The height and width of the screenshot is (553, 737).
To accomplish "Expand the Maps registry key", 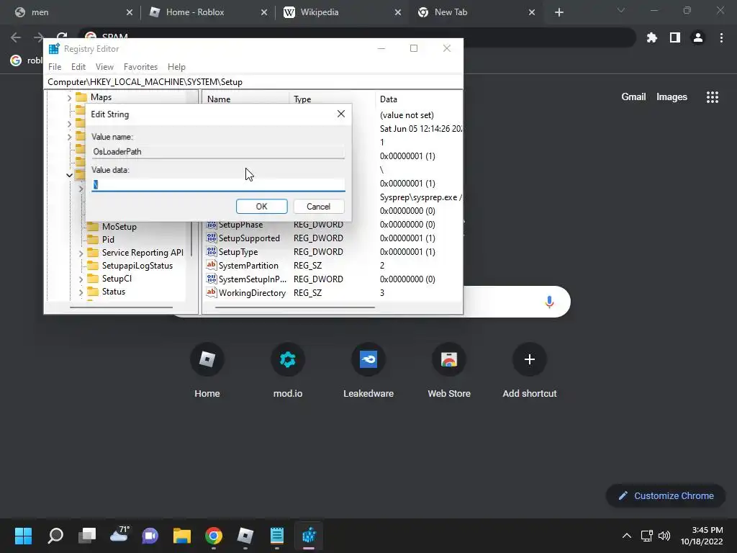I will [x=70, y=97].
